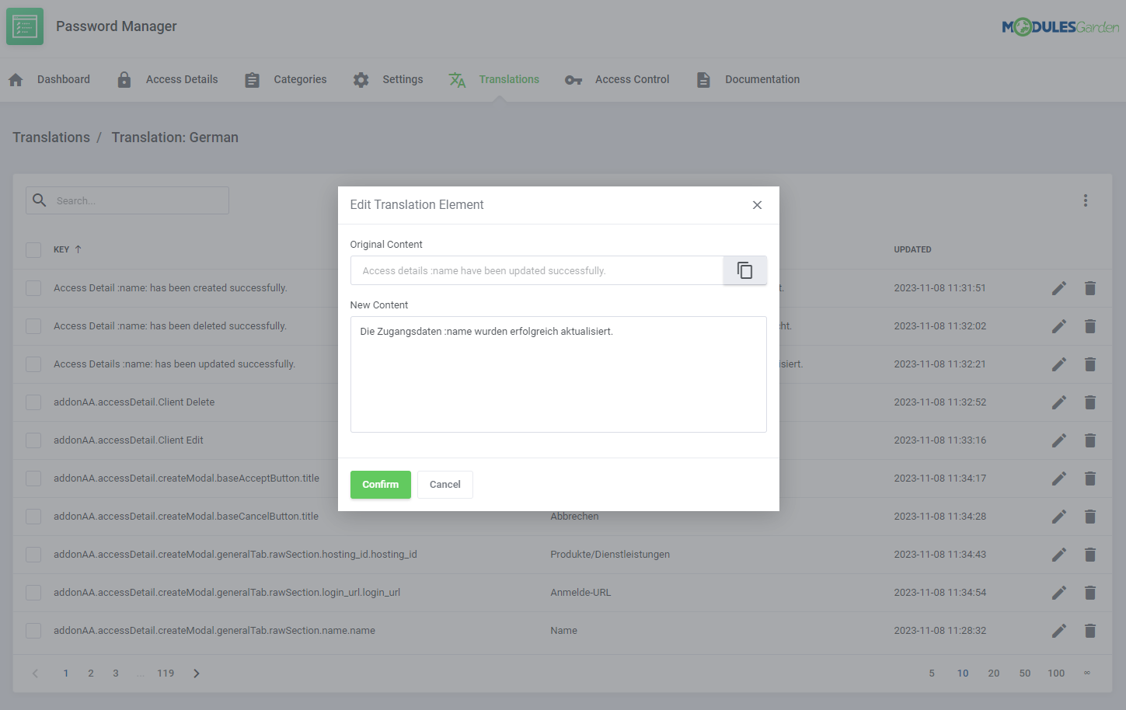
Task: Check the row for 'Access Detail :name: has been created successfully.'
Action: 33,287
